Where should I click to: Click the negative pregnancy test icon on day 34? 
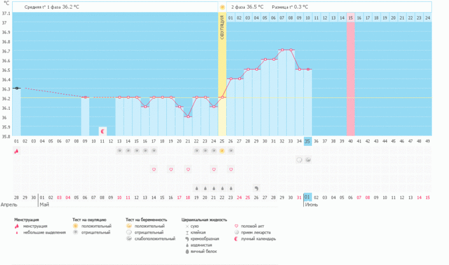coord(299,159)
